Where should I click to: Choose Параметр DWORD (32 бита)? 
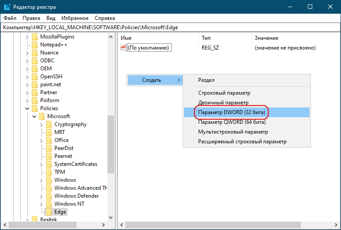coord(247,112)
